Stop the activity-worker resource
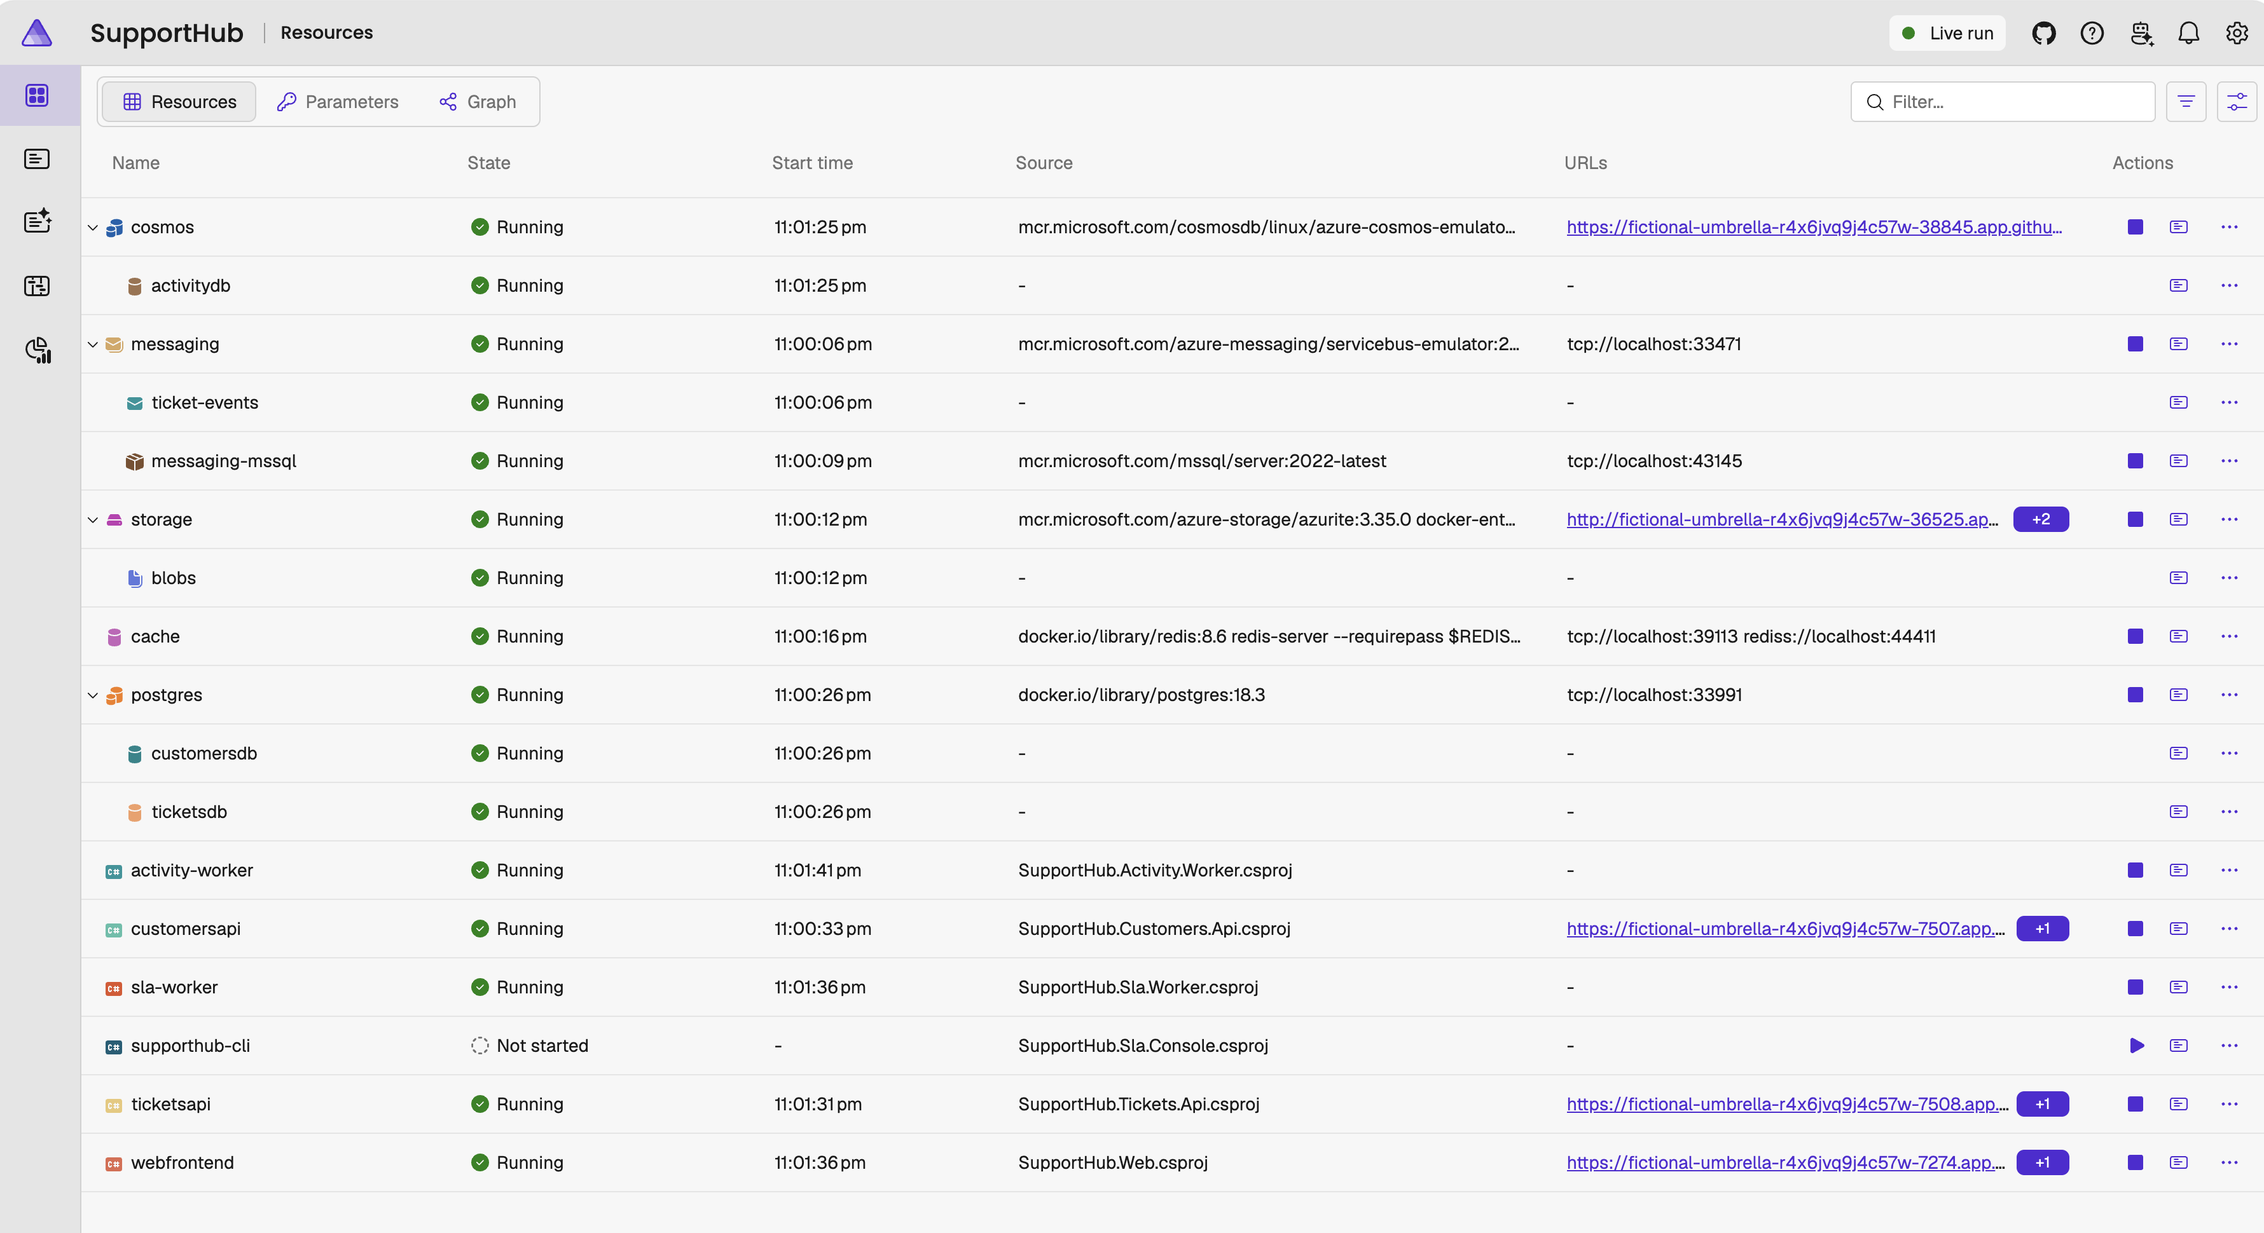Viewport: 2264px width, 1233px height. point(2135,869)
